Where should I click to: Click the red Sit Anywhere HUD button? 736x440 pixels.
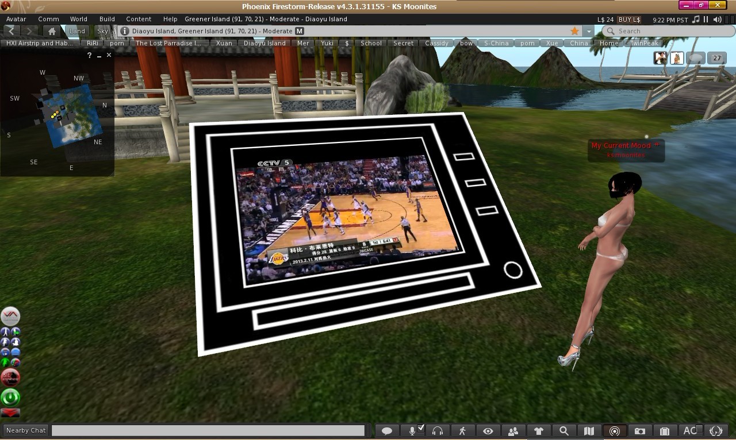click(x=10, y=377)
